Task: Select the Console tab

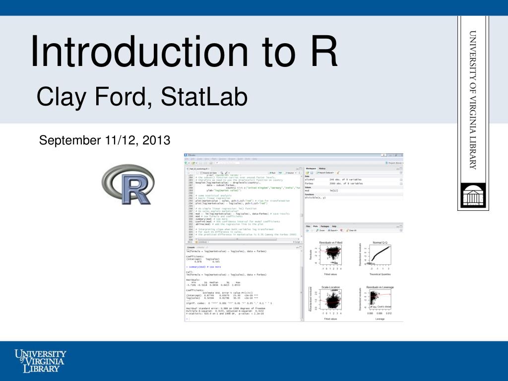Action: (x=191, y=247)
